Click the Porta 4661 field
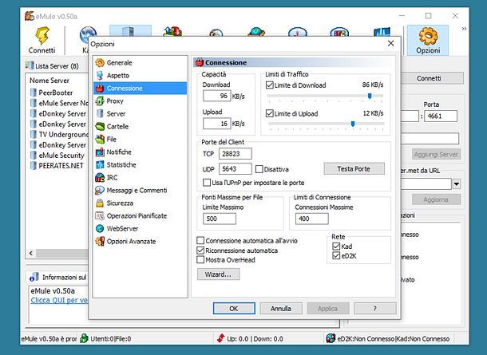This screenshot has height=355, width=487. (441, 116)
